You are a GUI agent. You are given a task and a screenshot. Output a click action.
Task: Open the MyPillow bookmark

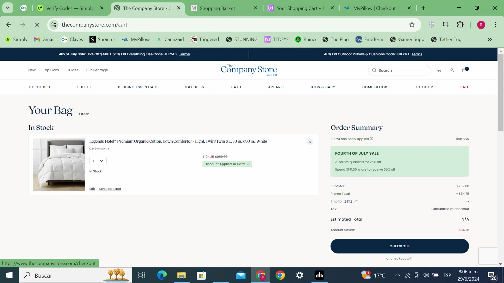136,39
